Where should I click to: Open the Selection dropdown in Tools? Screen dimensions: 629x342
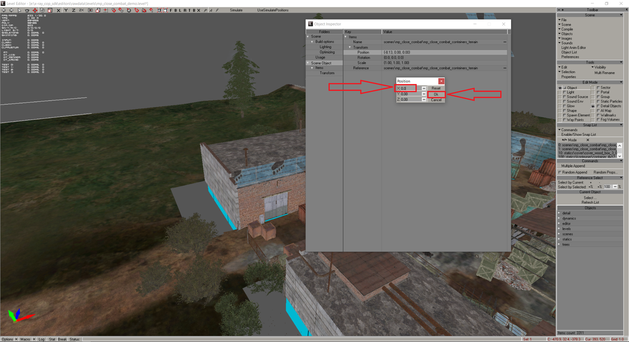[567, 72]
